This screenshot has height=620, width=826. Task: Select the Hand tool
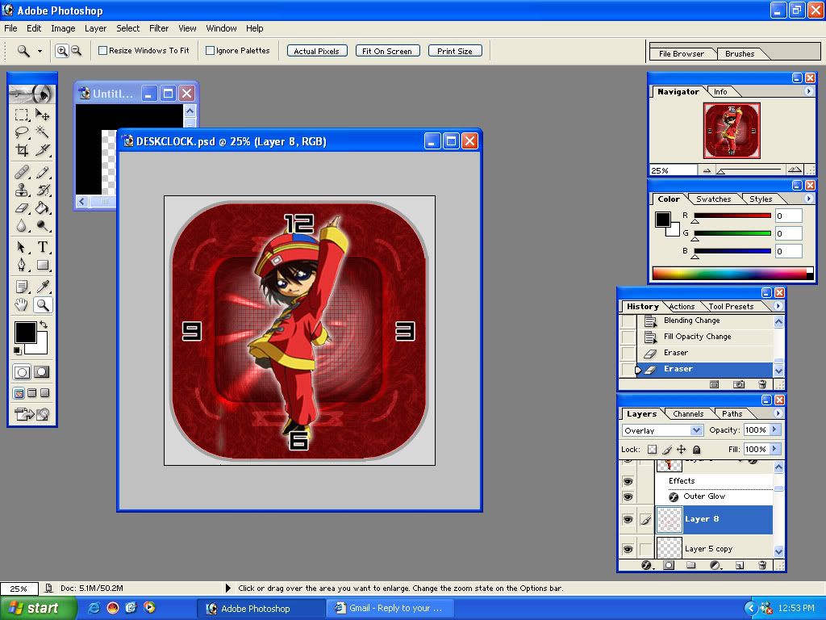(22, 304)
